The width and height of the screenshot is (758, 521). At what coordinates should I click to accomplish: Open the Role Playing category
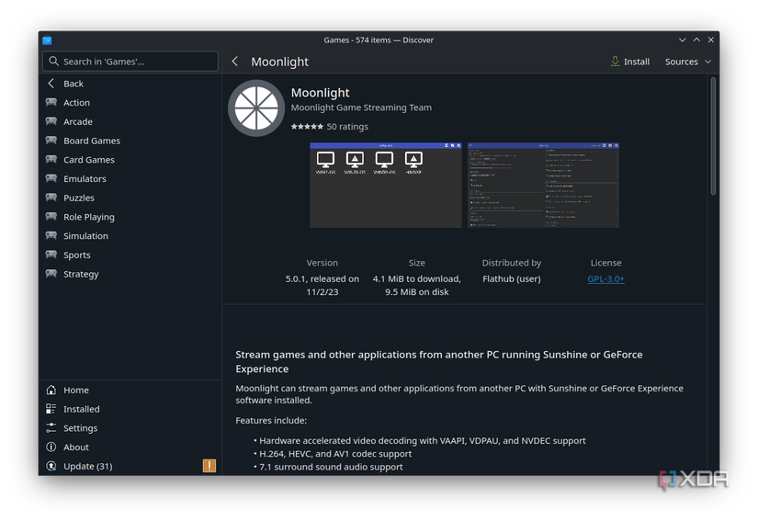point(88,217)
